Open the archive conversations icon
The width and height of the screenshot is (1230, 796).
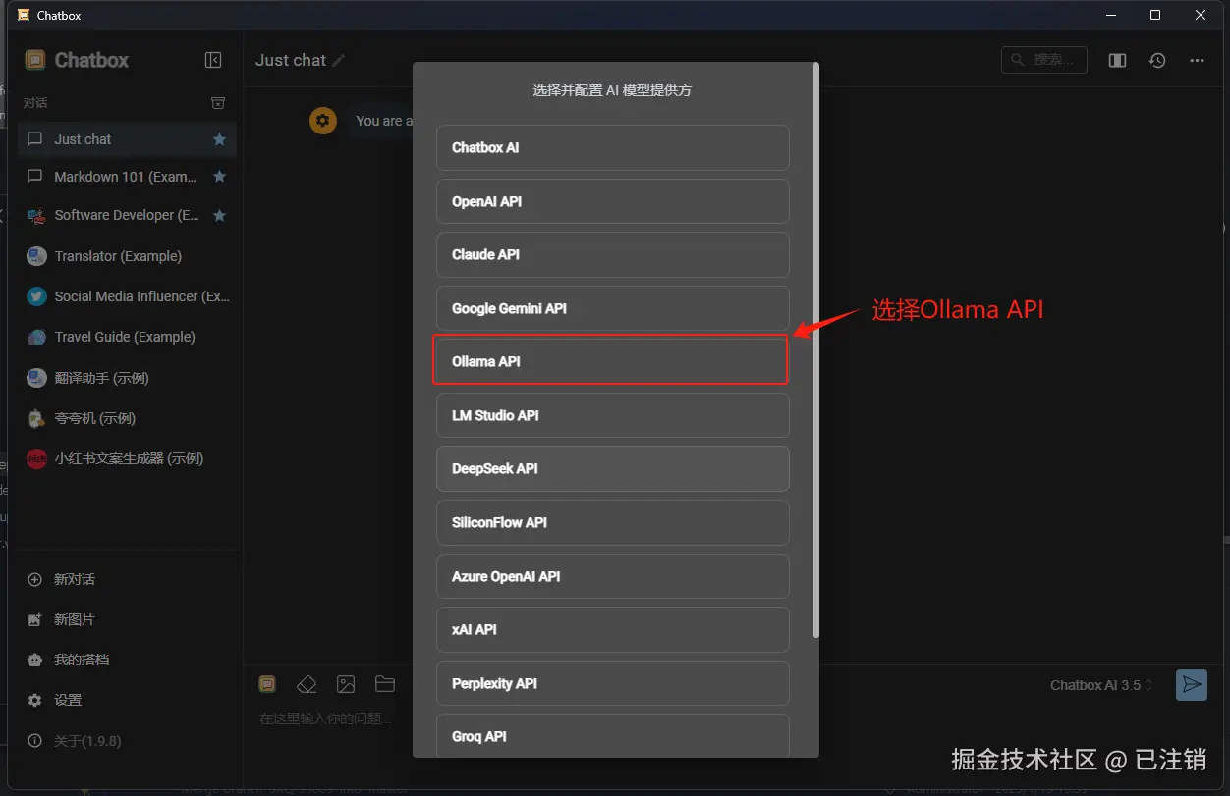[x=218, y=103]
